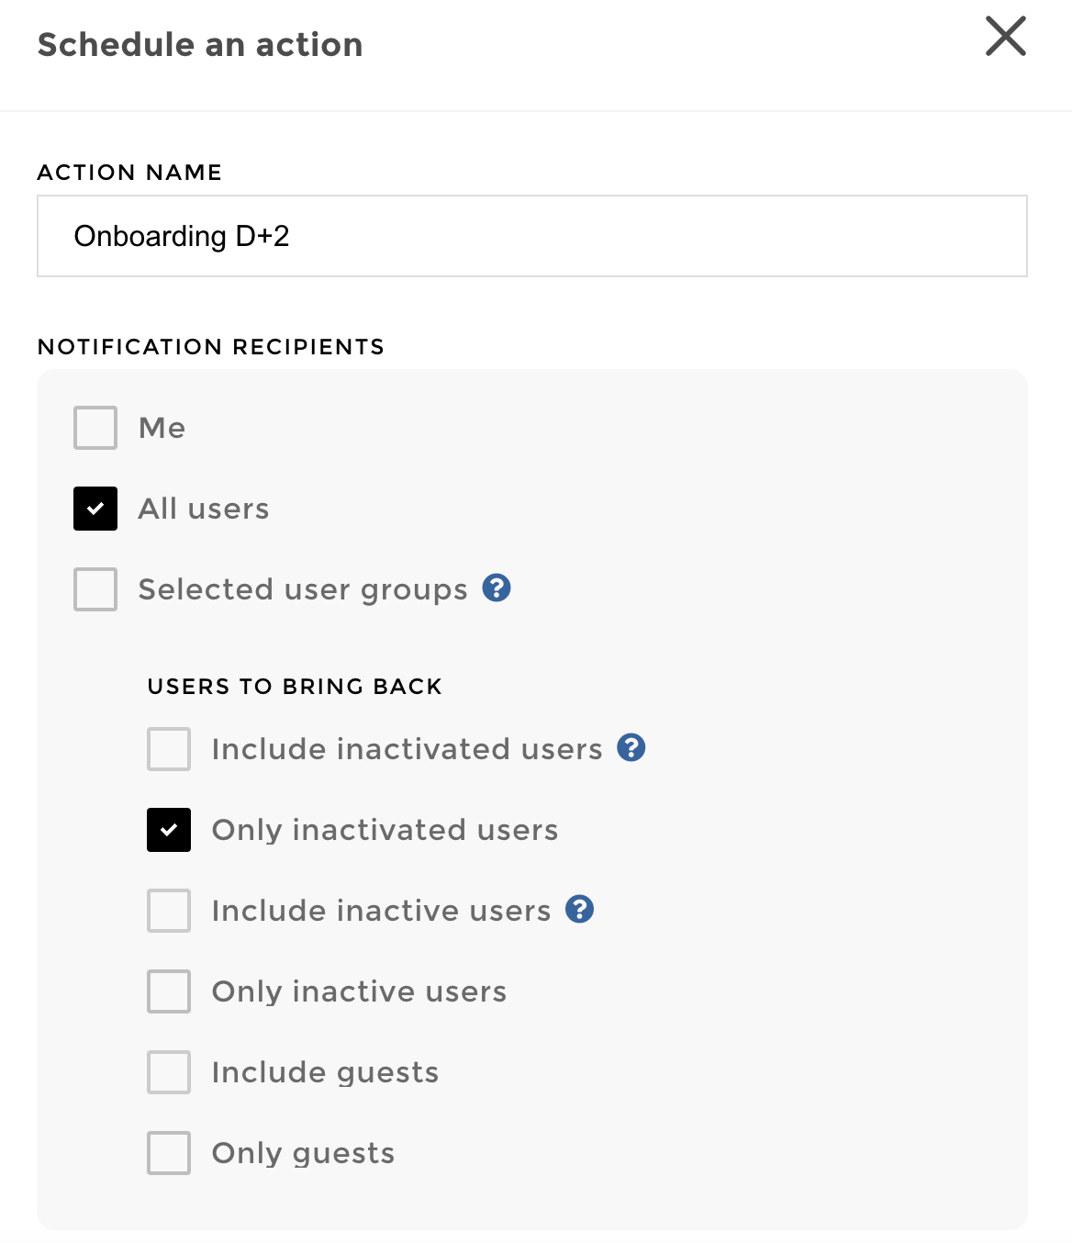The height and width of the screenshot is (1243, 1072).
Task: Click the Me label text
Action: pos(162,427)
